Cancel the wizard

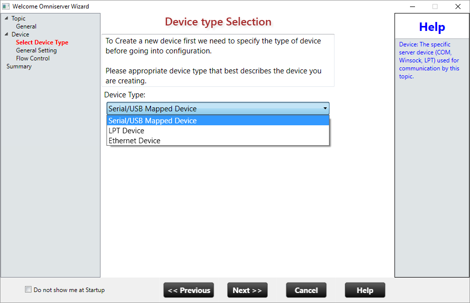click(x=306, y=291)
